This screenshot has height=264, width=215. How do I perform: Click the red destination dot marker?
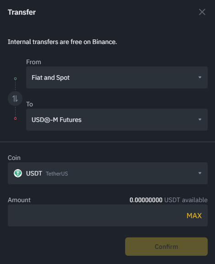(x=15, y=119)
